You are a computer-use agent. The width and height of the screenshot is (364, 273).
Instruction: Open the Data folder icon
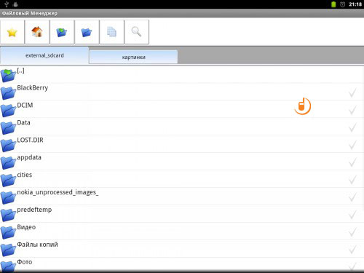pyautogui.click(x=8, y=128)
